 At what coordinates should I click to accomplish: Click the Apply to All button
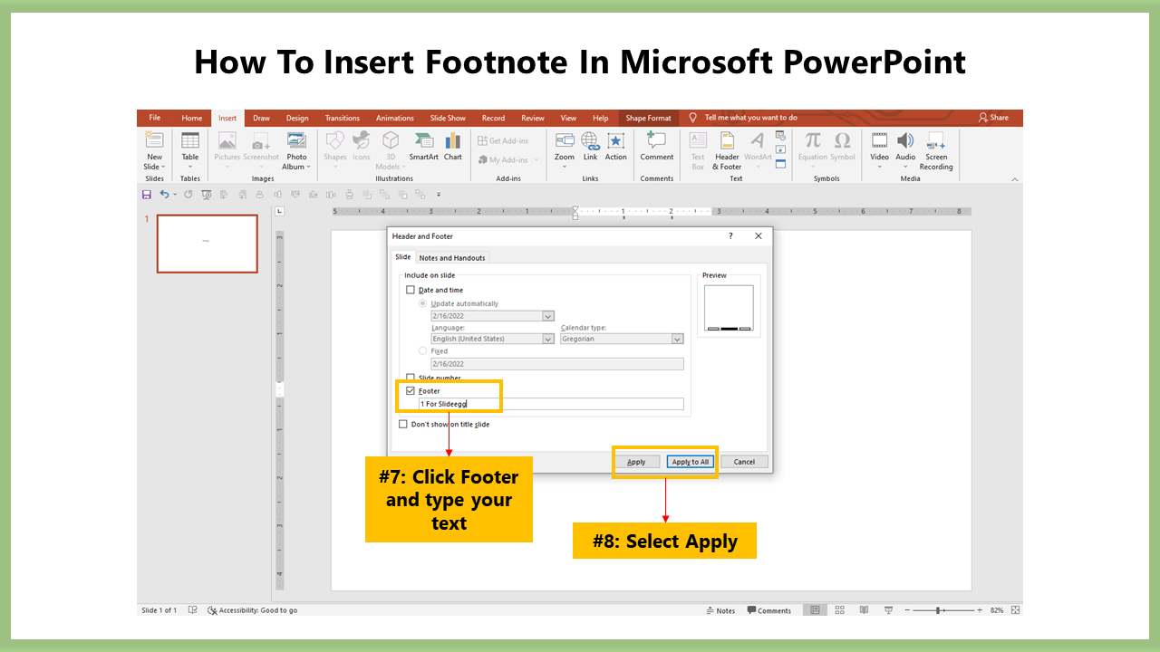(x=691, y=462)
